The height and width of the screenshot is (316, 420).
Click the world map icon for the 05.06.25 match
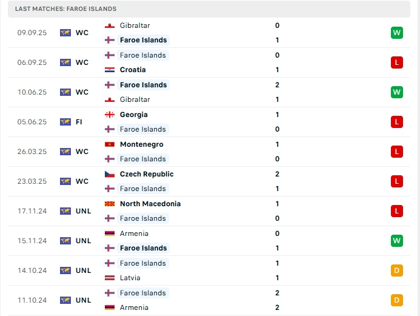pyautogui.click(x=65, y=122)
